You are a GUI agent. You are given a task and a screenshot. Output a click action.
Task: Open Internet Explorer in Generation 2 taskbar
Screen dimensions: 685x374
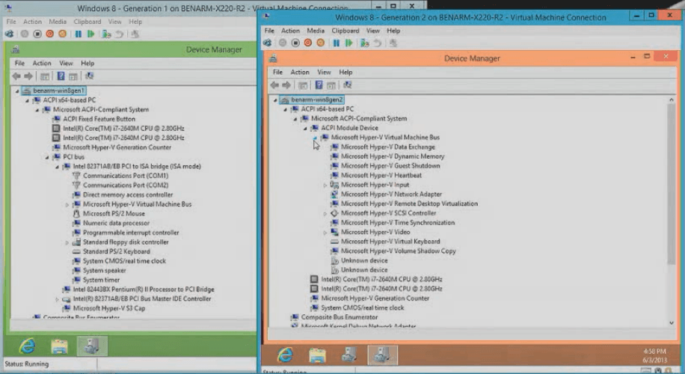[x=285, y=355]
